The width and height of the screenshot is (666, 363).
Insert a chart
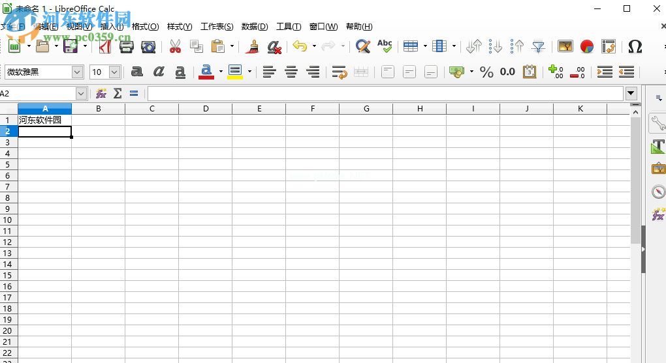coord(587,46)
